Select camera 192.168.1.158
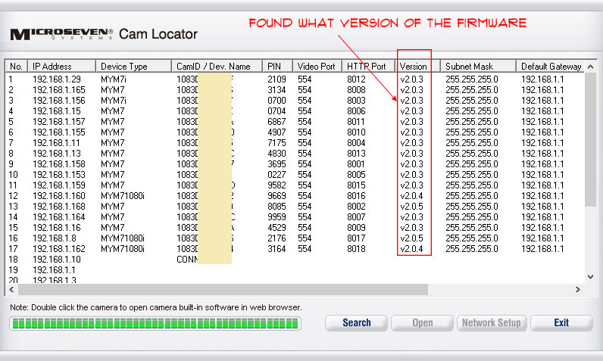 [x=295, y=164]
